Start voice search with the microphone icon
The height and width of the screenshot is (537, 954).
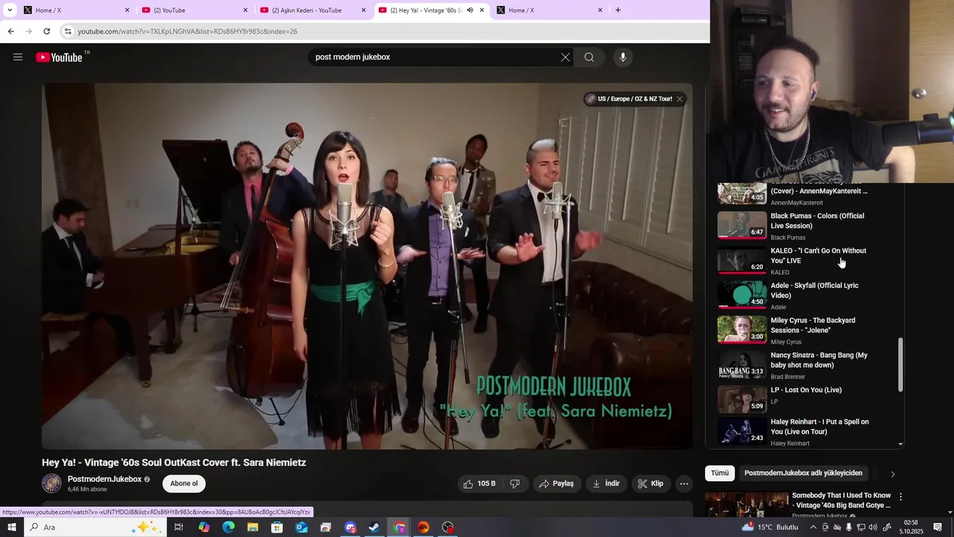(x=623, y=57)
